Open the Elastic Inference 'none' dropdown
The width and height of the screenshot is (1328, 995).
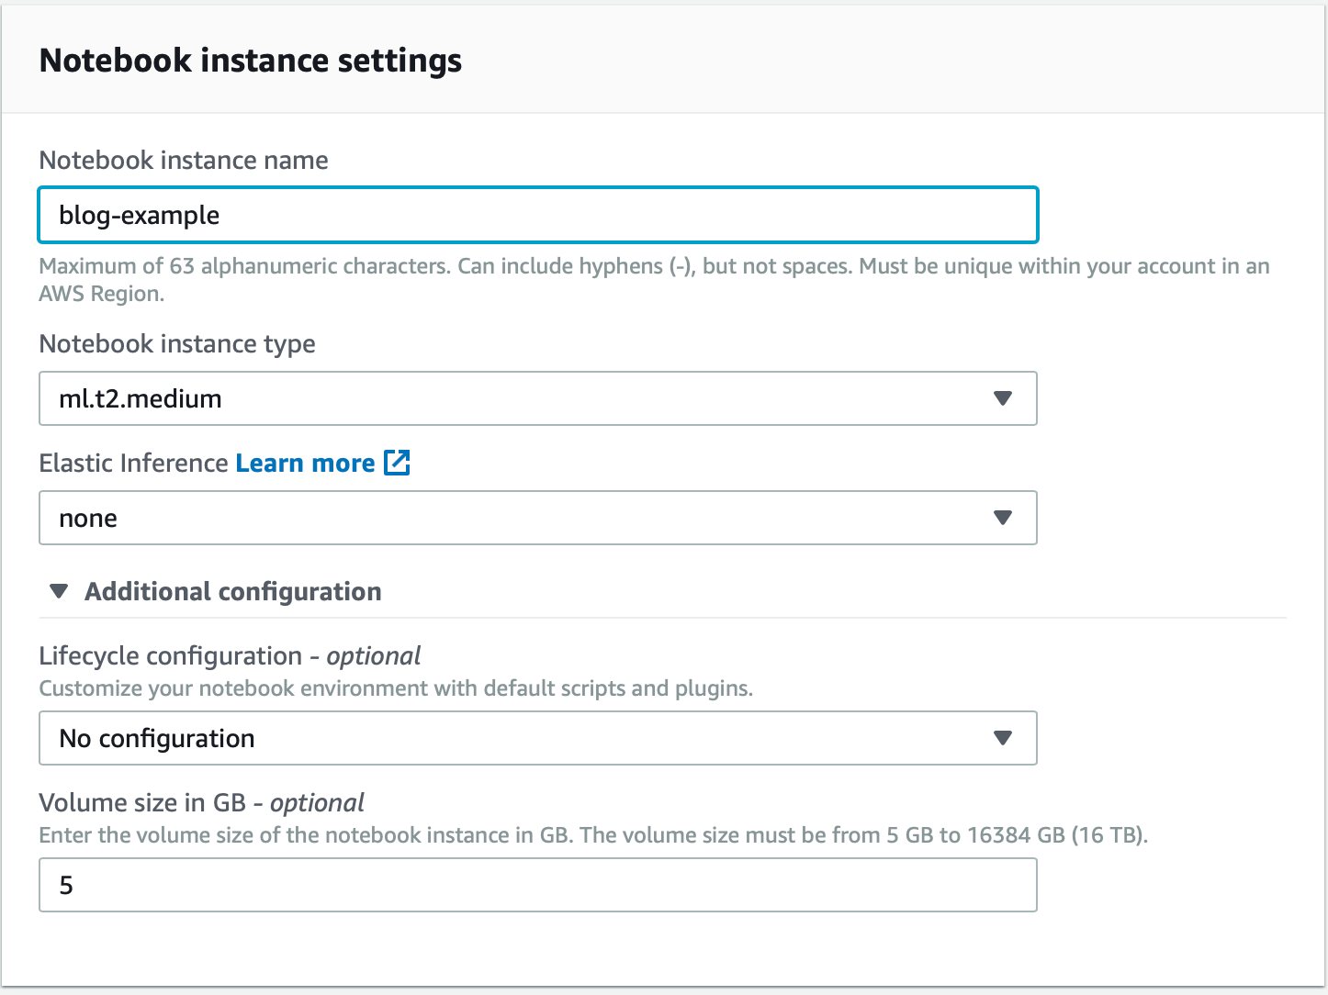[x=537, y=518]
